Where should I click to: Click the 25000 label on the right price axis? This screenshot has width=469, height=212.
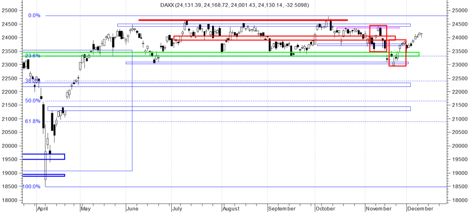tap(458, 10)
